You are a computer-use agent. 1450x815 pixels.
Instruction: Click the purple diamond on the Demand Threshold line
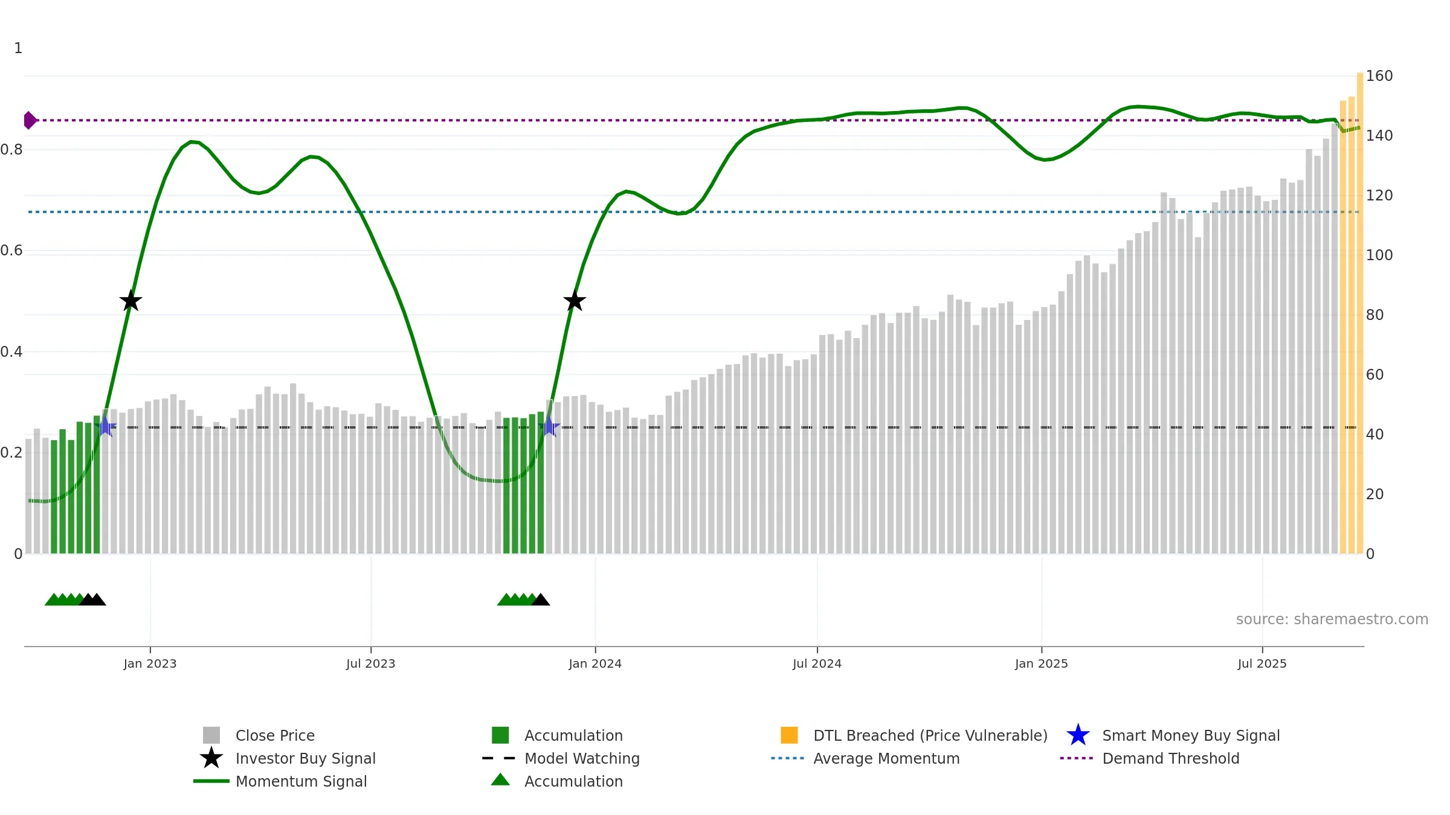(30, 120)
